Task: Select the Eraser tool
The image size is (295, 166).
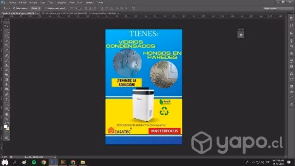Action: click(6, 75)
